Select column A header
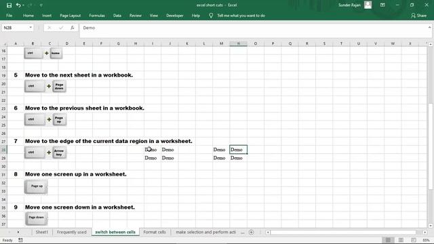The width and height of the screenshot is (434, 244). (16, 43)
